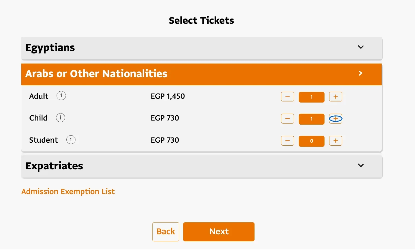Open Admission Exemption List link
Screen dimensions: 415x252
tap(68, 192)
